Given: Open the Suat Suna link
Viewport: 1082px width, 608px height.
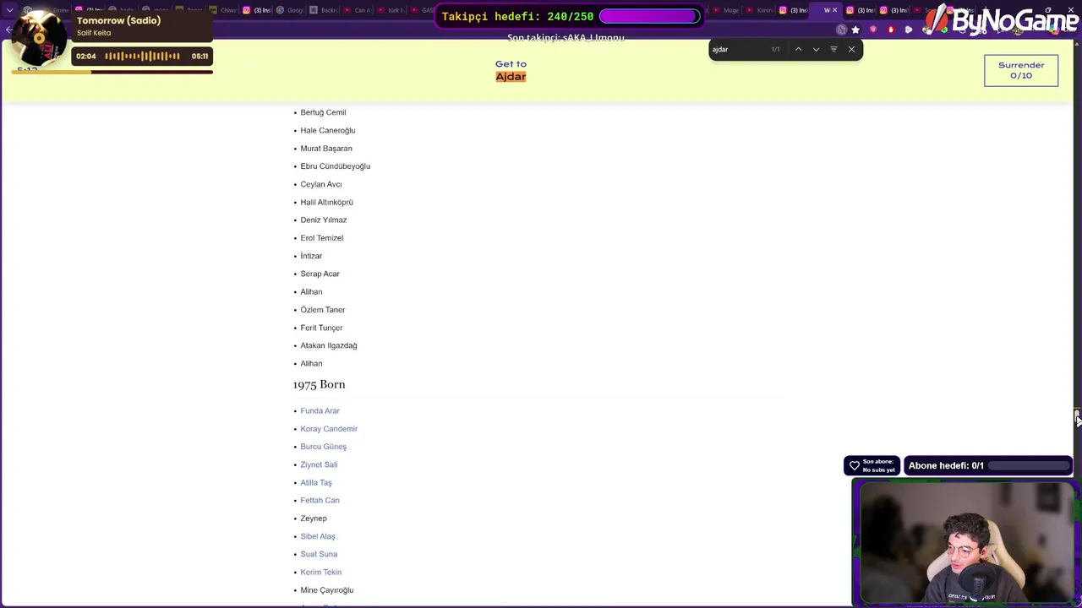Looking at the screenshot, I should [x=319, y=554].
